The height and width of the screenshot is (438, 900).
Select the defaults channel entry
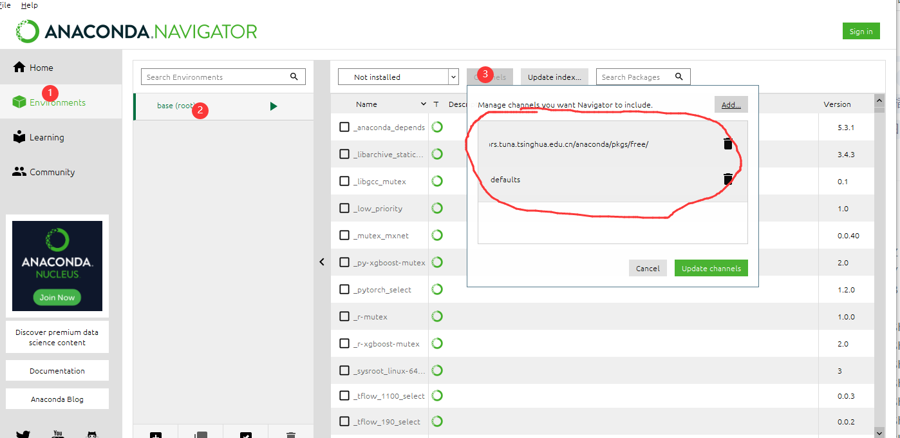(613, 179)
